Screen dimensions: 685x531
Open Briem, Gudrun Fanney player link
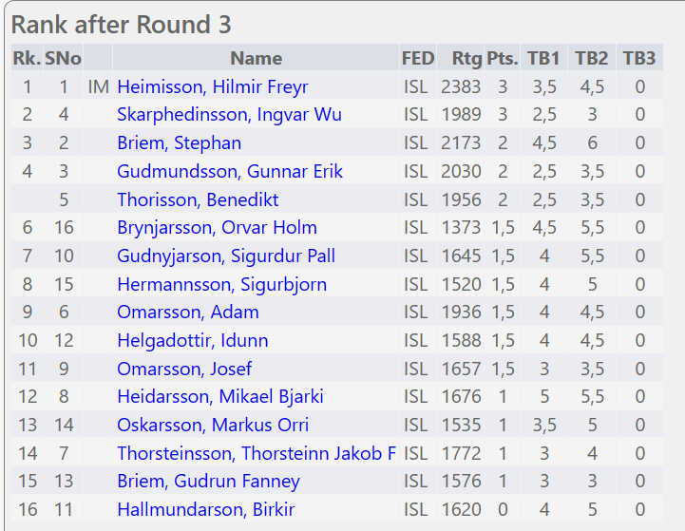pos(208,482)
